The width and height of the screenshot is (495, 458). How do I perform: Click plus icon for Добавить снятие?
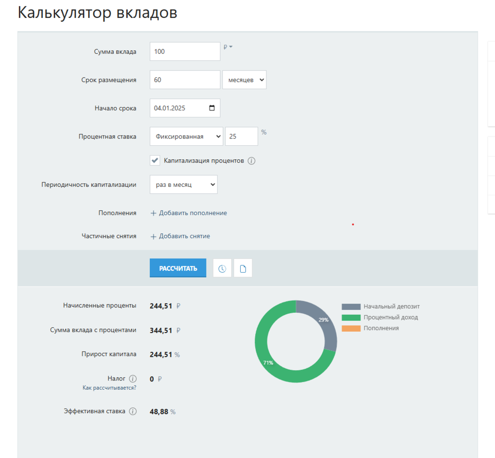pyautogui.click(x=153, y=236)
